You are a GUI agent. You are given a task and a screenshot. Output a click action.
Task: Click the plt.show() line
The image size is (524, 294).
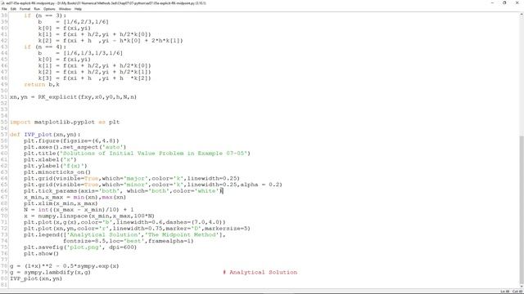point(41,254)
